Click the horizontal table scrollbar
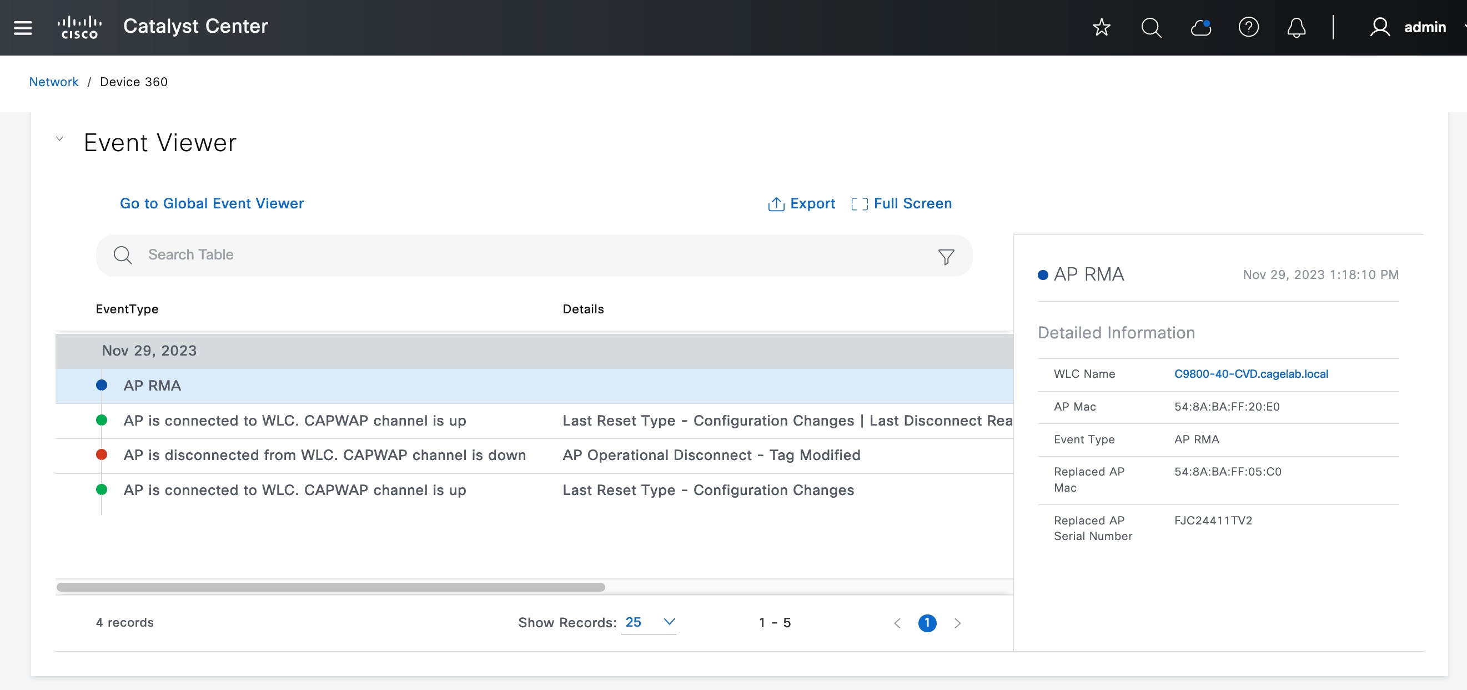 coord(330,587)
